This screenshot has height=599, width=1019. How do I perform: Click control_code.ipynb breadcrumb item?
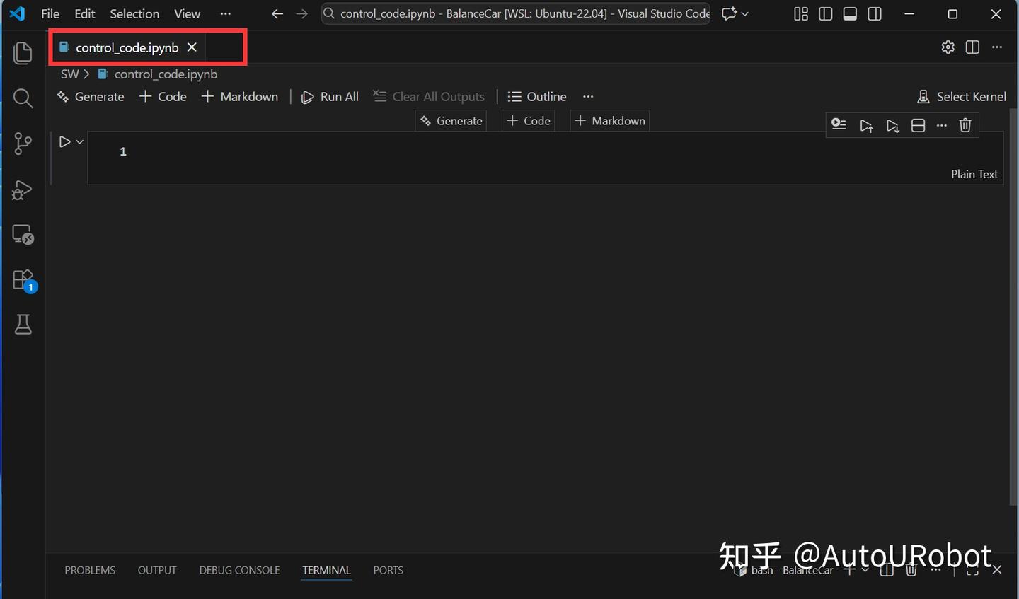[x=158, y=74]
